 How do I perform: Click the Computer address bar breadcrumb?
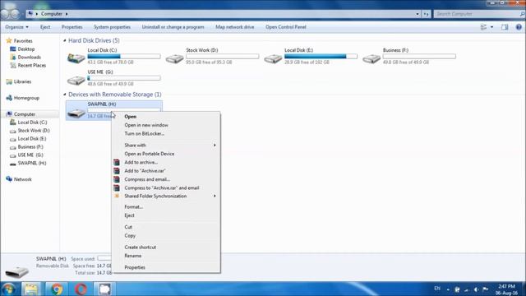[52, 14]
